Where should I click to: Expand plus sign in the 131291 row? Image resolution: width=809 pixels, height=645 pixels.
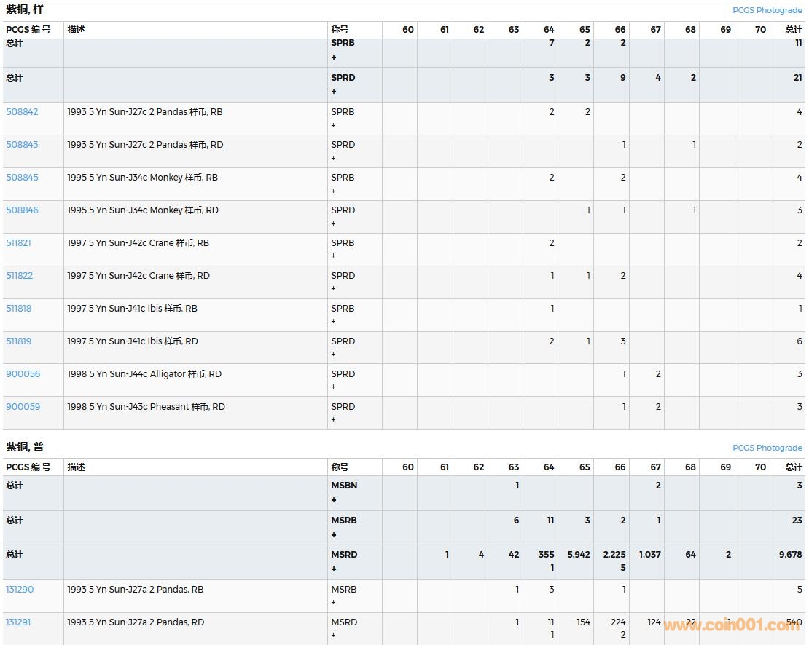[334, 636]
